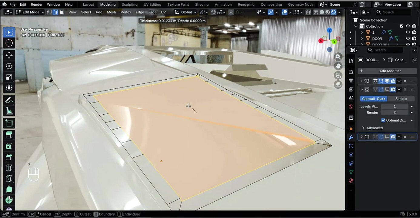Hide the DOOR object in viewport
This screenshot has height=218, width=420.
click(408, 38)
